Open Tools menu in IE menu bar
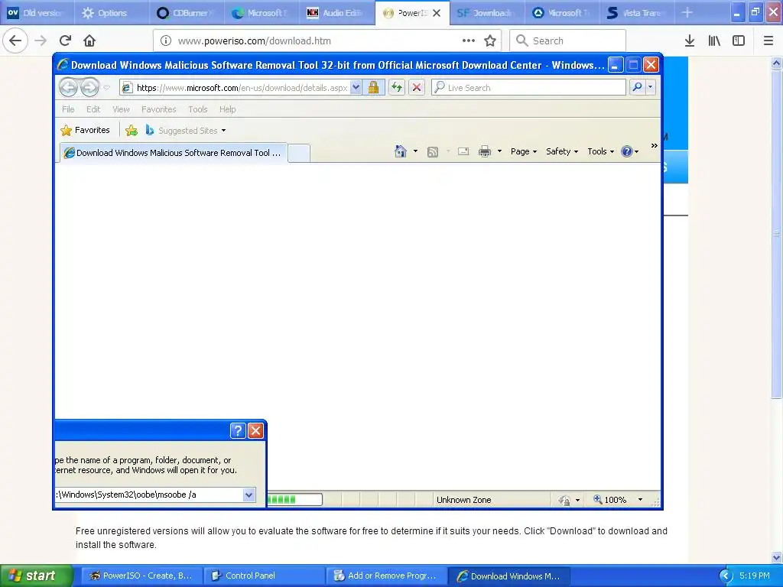 (x=198, y=109)
